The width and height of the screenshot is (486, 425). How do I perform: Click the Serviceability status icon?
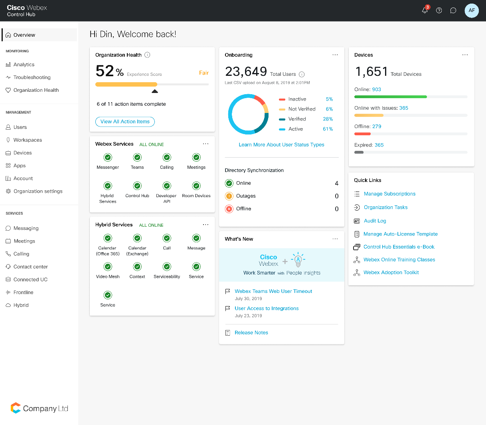pos(167,267)
